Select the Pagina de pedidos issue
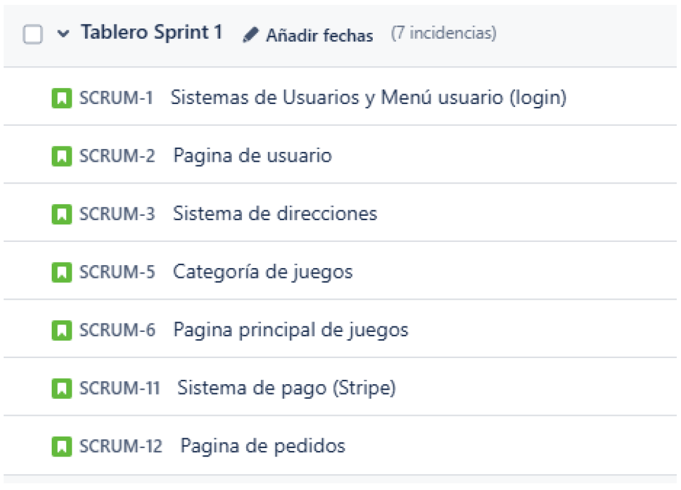This screenshot has height=490, width=681. (263, 447)
